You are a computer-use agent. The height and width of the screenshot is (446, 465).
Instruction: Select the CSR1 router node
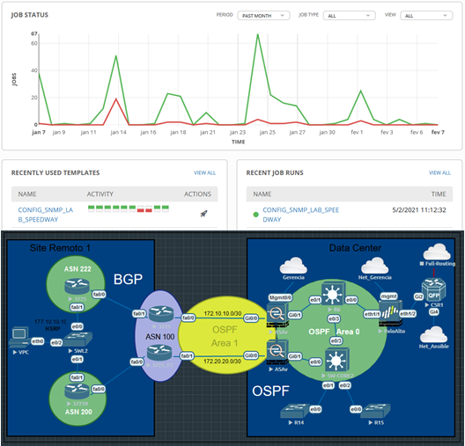pos(434,289)
